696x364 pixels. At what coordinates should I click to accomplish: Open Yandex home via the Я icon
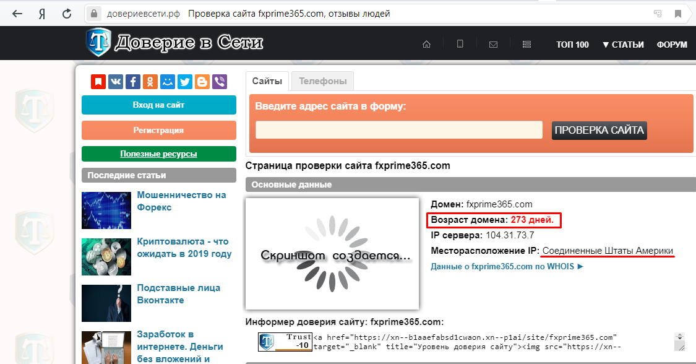click(x=41, y=14)
